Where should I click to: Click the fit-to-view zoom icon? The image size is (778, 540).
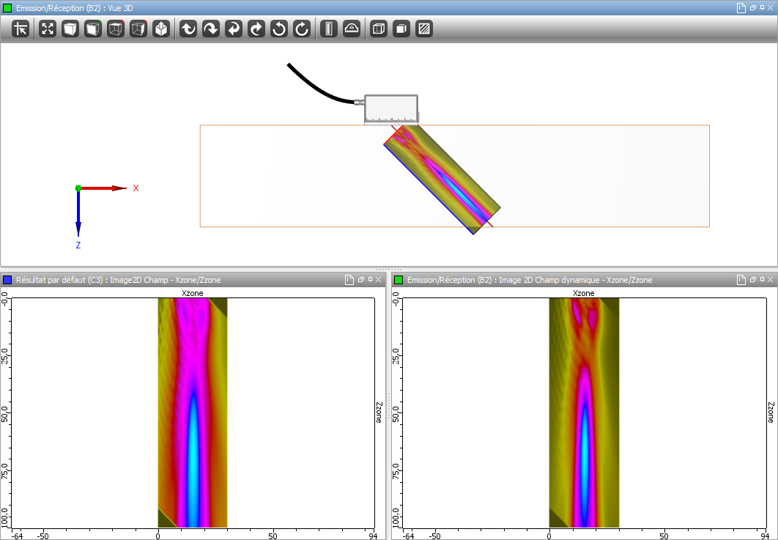pos(48,29)
